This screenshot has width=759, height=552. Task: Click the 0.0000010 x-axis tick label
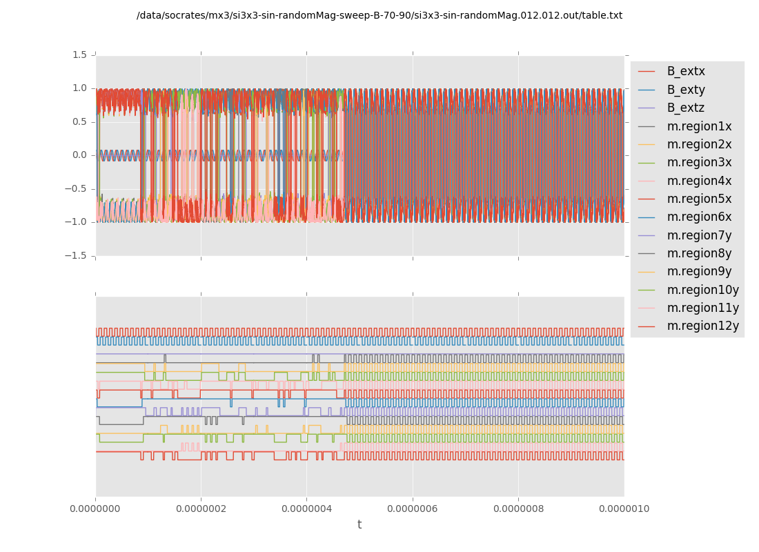pos(623,509)
